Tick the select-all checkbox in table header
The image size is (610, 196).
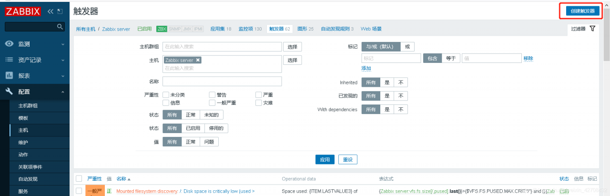click(x=79, y=178)
